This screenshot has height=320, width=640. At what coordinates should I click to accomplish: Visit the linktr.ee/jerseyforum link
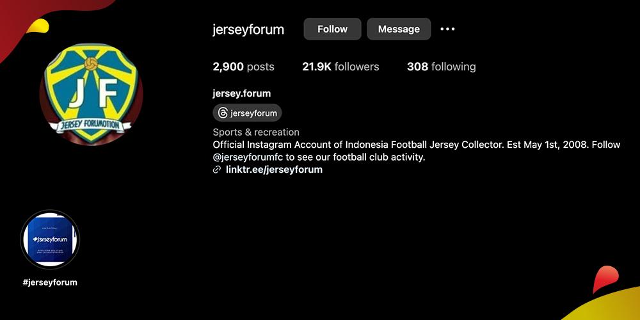pos(274,170)
